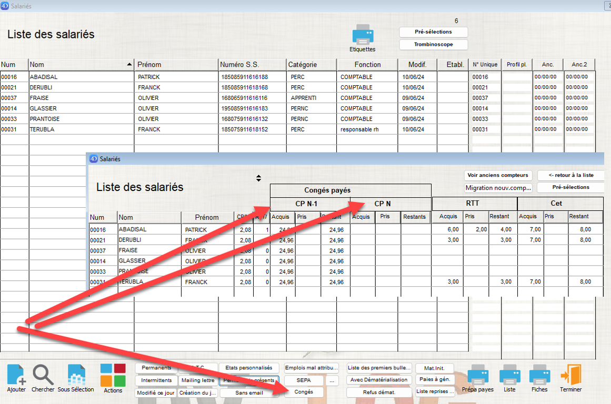This screenshot has height=404, width=611.
Task: Print using the Liste printer icon
Action: point(509,375)
